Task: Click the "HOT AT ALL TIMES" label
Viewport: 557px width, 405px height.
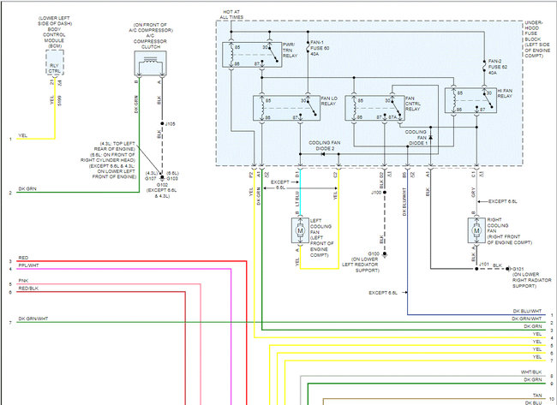Action: click(x=231, y=15)
